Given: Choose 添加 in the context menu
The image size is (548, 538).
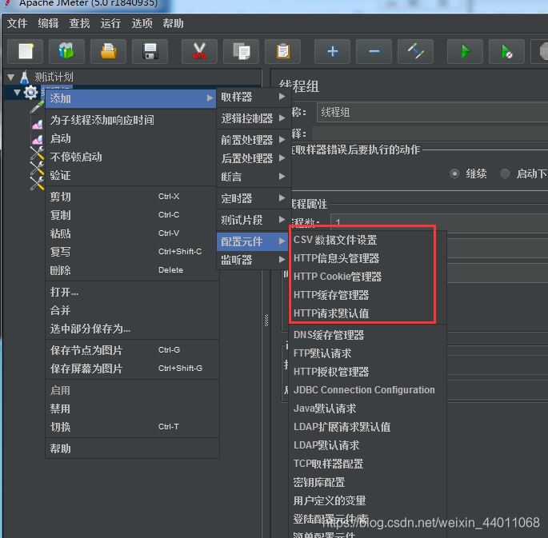Looking at the screenshot, I should click(x=130, y=99).
